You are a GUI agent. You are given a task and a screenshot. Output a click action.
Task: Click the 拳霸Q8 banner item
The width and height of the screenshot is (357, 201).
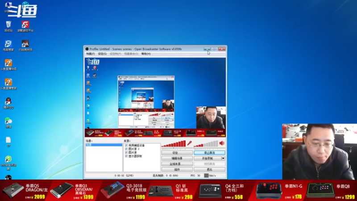(331, 190)
